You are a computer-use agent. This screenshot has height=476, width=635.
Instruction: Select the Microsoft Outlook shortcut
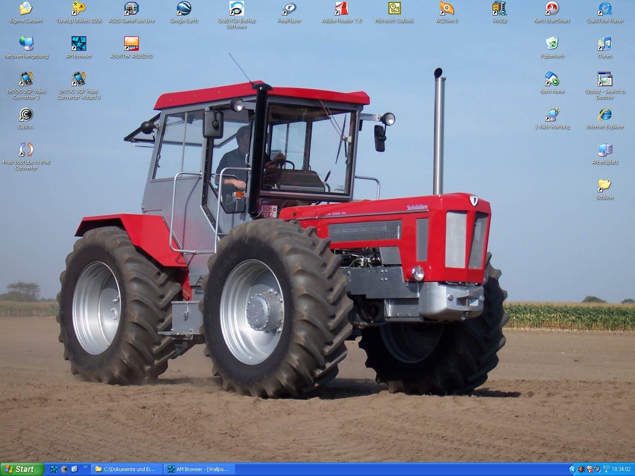tap(394, 9)
